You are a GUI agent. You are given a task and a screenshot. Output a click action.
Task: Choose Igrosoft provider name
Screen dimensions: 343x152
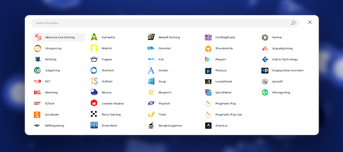point(277,81)
